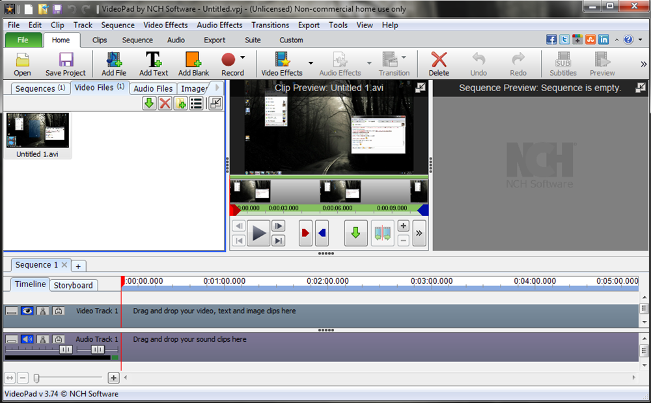Add a media file with Add File
This screenshot has width=651, height=403.
point(114,64)
